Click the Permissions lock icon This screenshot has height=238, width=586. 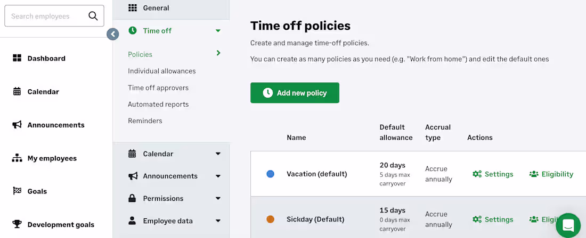coord(132,198)
